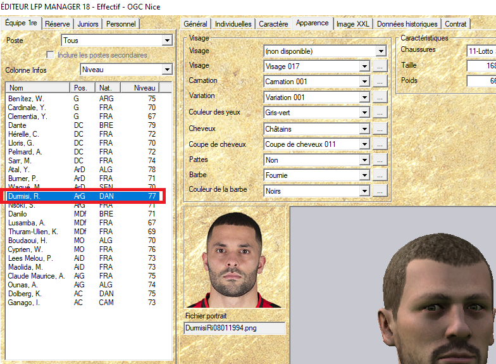Select the Équipe 1re tab
This screenshot has width=496, height=364.
(22, 23)
